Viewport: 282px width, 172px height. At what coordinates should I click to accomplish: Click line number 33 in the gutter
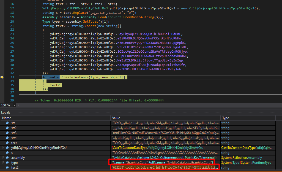point(12,77)
